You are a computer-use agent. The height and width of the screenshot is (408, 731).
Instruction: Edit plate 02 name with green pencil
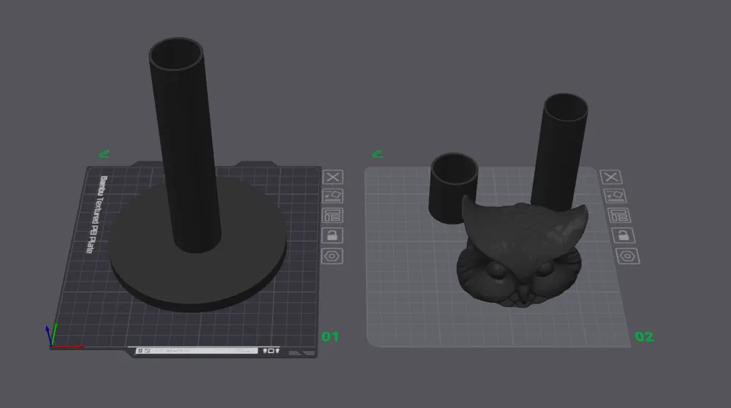tap(377, 154)
